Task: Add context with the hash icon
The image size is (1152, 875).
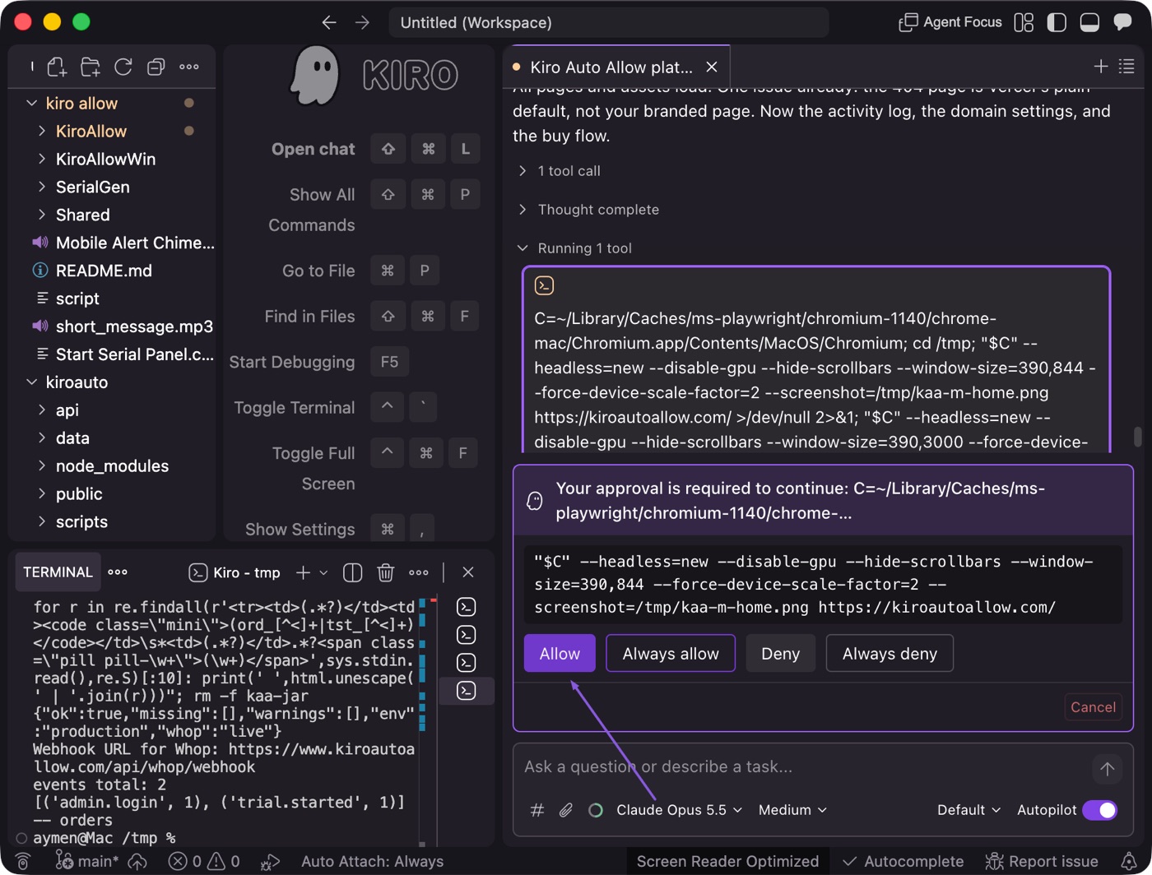Action: 537,810
